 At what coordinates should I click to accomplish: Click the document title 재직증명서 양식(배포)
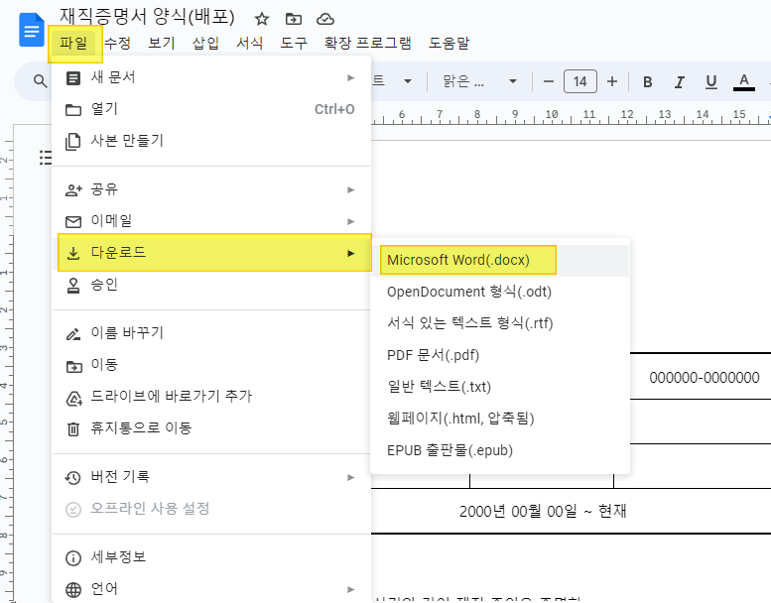click(x=147, y=17)
